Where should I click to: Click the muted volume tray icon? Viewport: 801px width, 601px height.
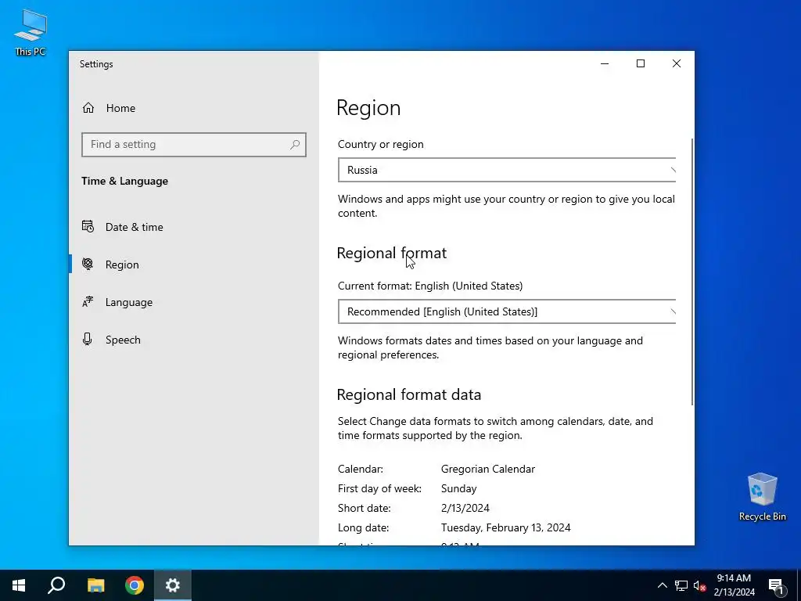click(x=700, y=585)
